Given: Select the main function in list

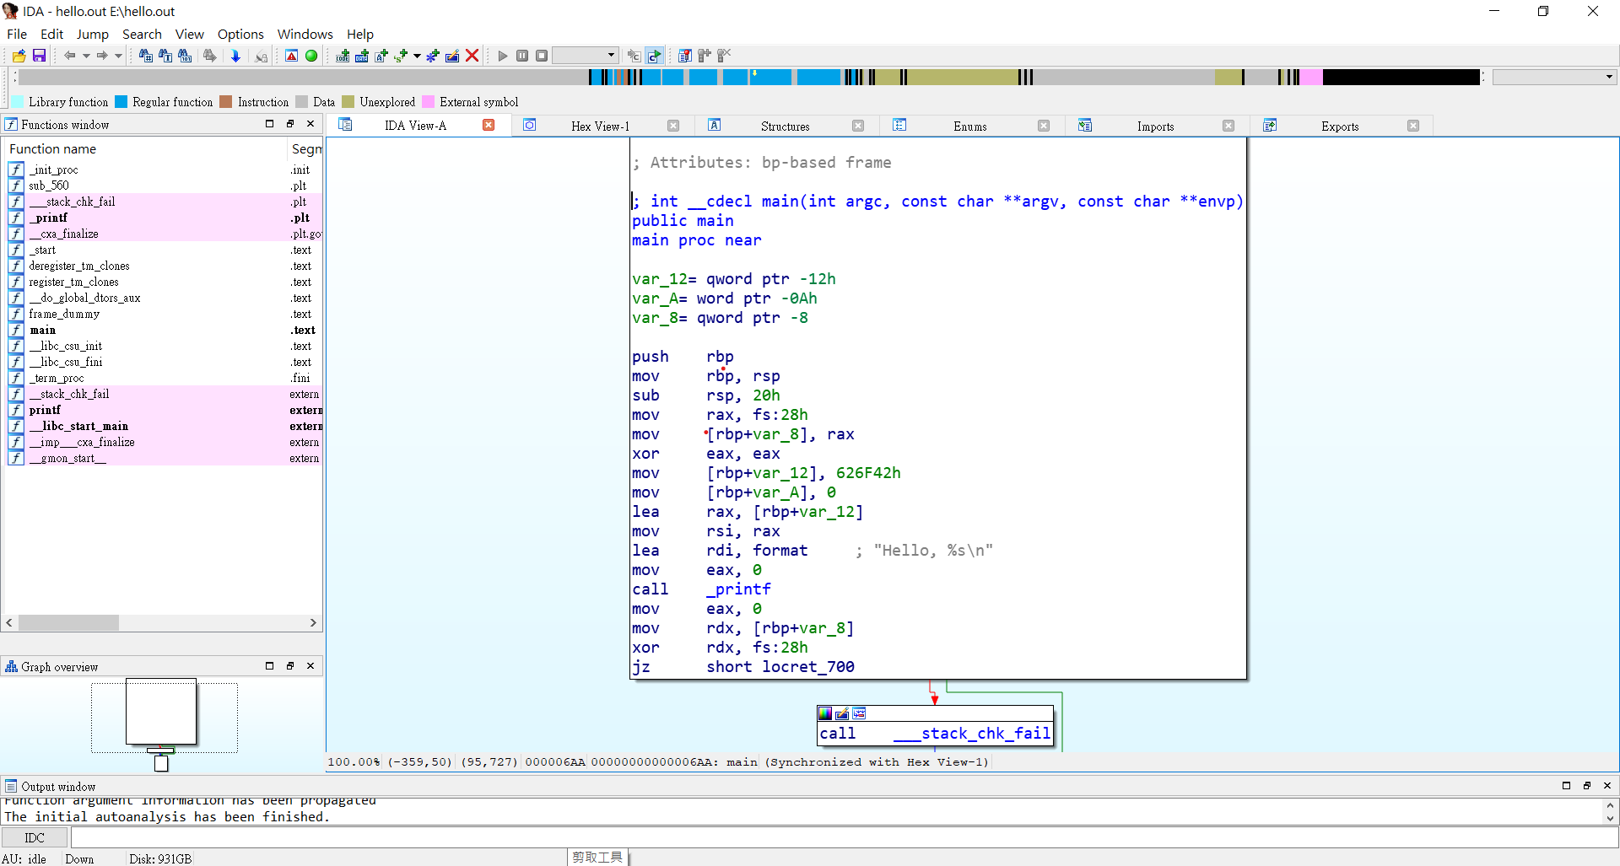Looking at the screenshot, I should pos(164,330).
